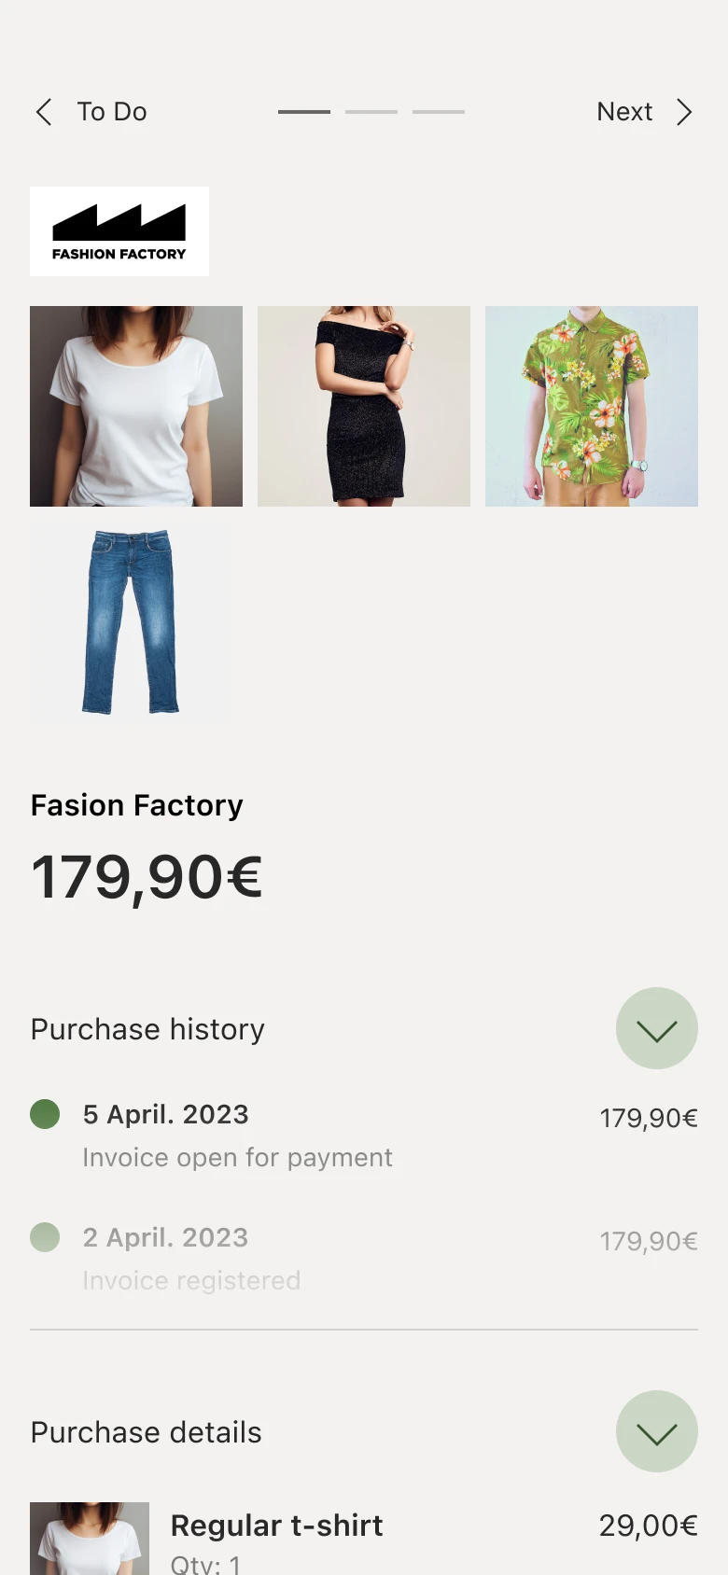Select the 2 April. 2023 history entry
728x1575 pixels.
point(166,1238)
